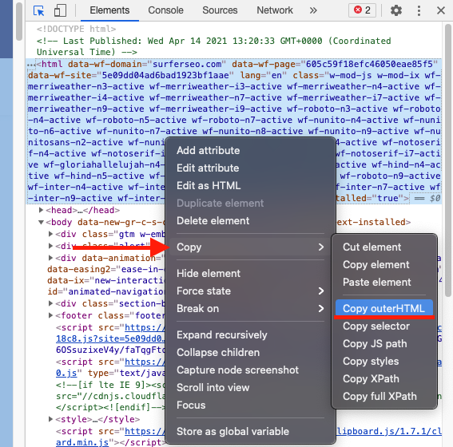453x447 pixels.
Task: Choose Copy XPath in submenu
Action: pyautogui.click(x=384, y=379)
